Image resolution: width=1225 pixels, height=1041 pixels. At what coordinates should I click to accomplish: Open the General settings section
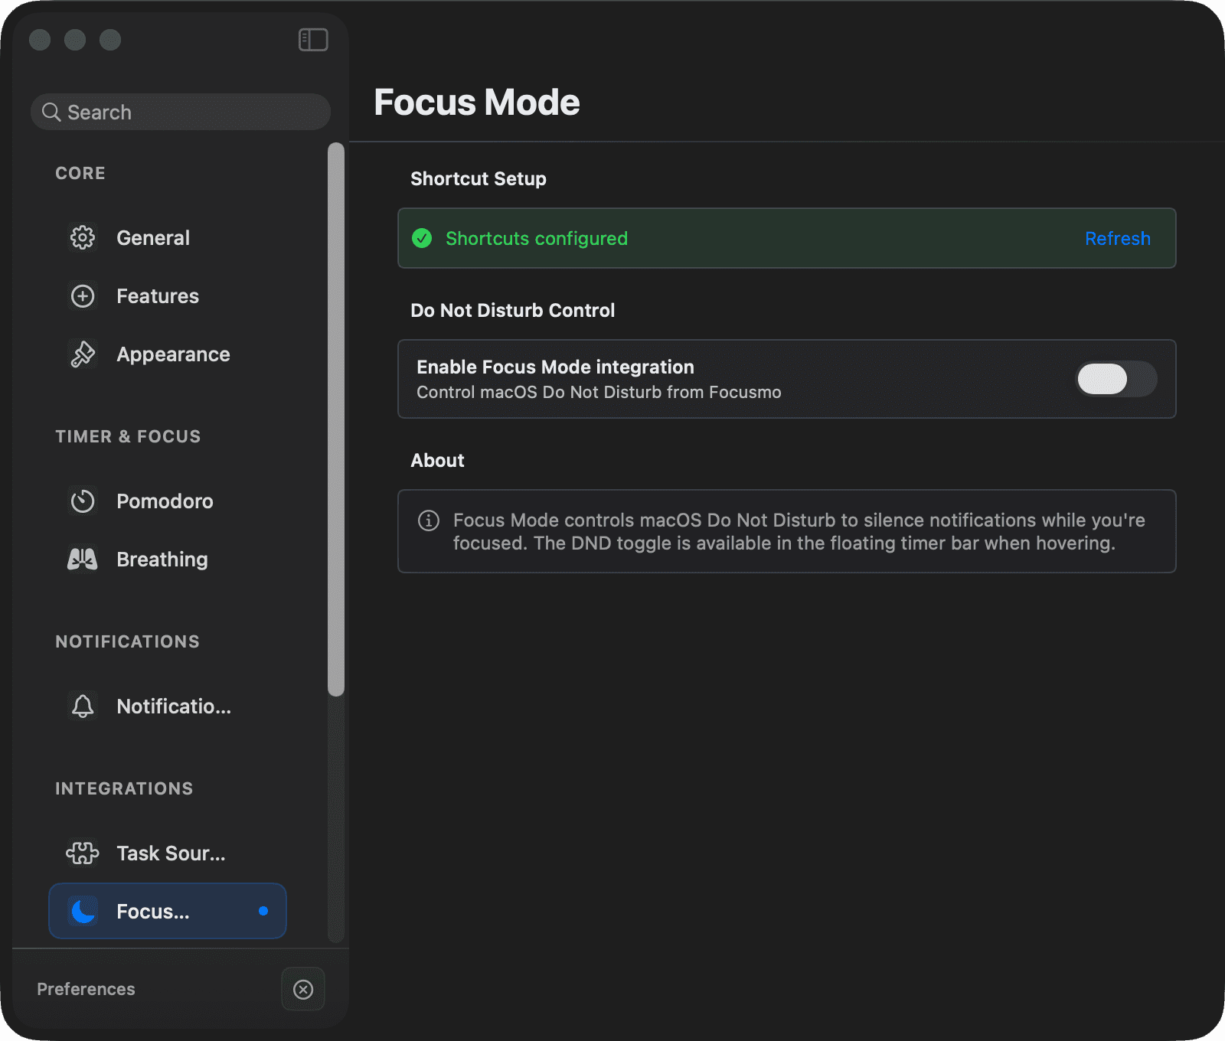[168, 237]
